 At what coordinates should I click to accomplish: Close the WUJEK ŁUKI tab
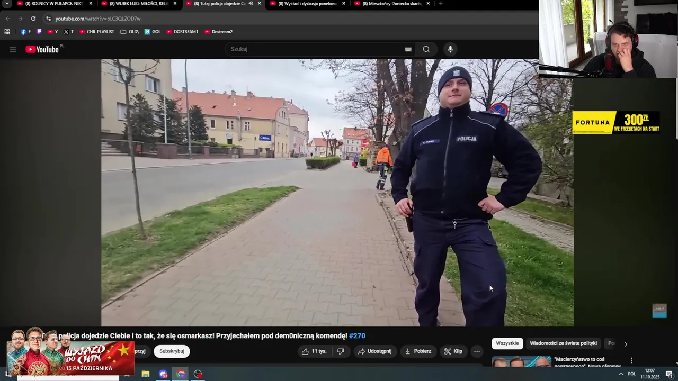(175, 4)
